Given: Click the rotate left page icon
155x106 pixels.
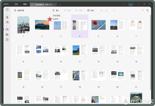Looking at the screenshot, I should 102,10.
